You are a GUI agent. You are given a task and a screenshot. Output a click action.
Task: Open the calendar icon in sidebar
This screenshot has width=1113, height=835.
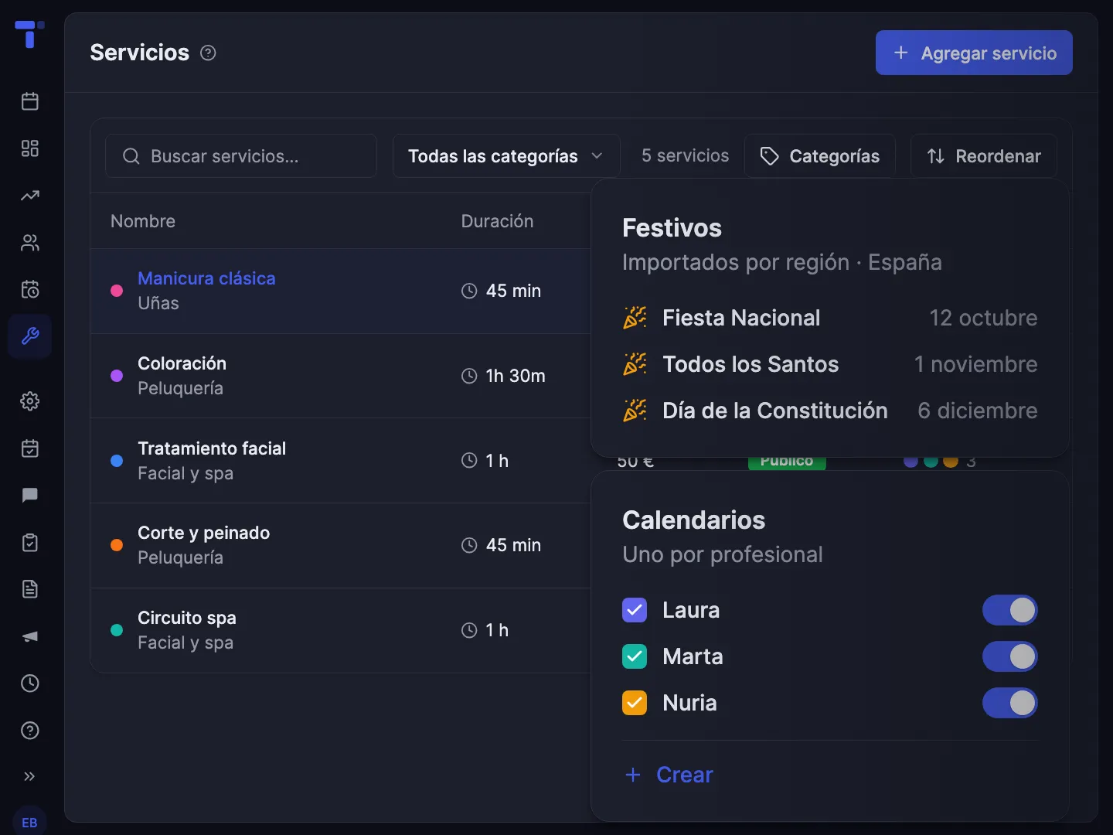click(30, 101)
